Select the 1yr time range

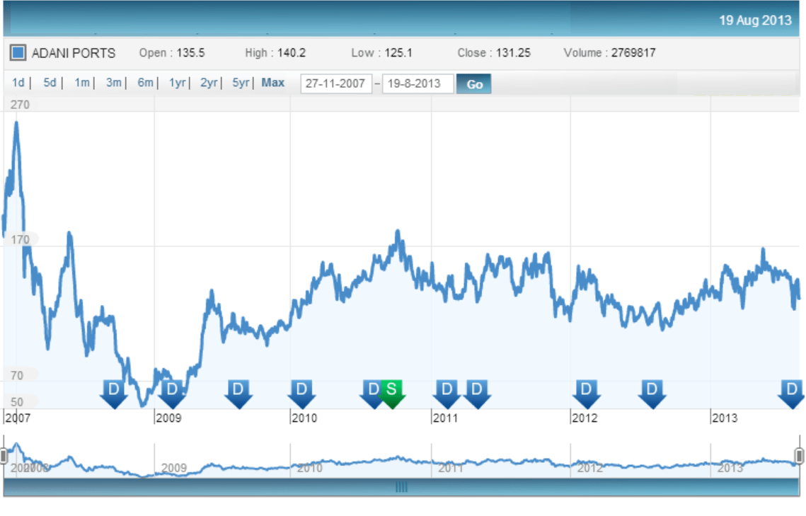point(177,83)
